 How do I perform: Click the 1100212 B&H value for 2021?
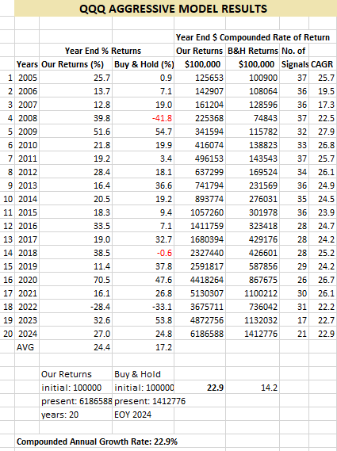[261, 294]
